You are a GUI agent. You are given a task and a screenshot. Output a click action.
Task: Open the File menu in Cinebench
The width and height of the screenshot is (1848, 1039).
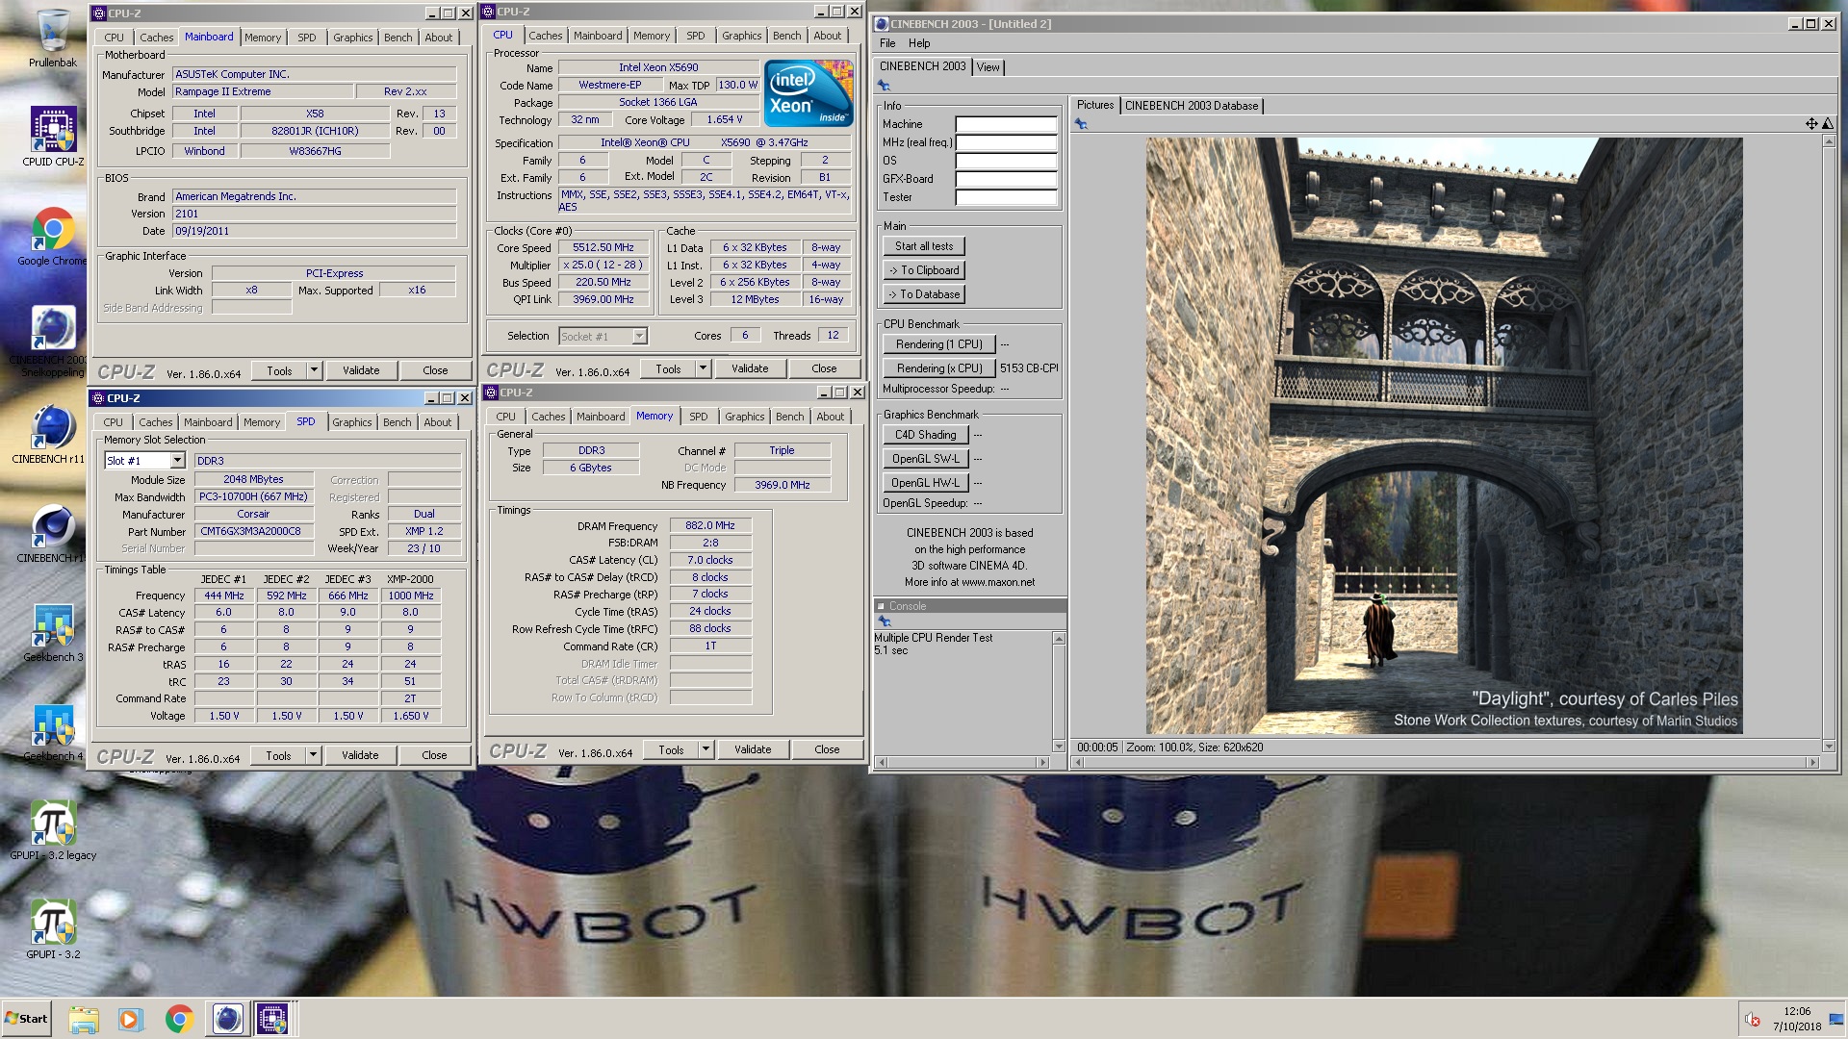pos(887,43)
